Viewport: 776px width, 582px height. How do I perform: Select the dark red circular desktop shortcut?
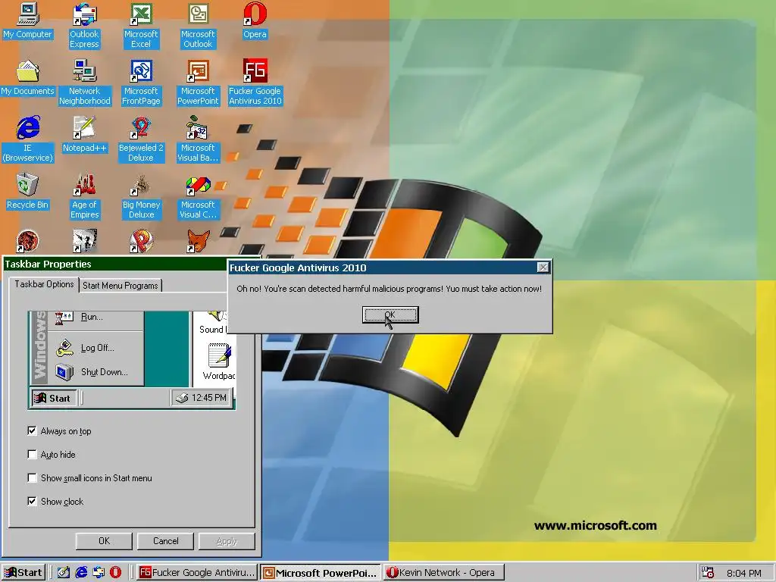tap(28, 242)
